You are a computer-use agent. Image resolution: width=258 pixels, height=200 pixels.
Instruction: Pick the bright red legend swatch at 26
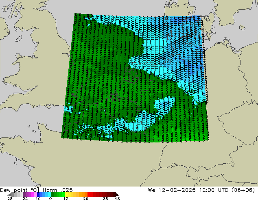tap(89, 194)
